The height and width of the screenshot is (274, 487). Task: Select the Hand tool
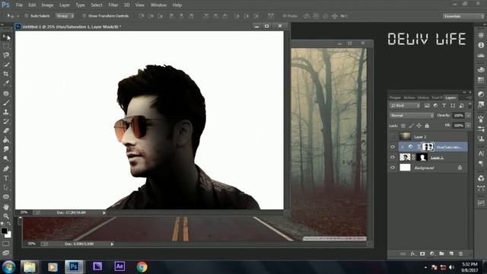[x=6, y=206]
